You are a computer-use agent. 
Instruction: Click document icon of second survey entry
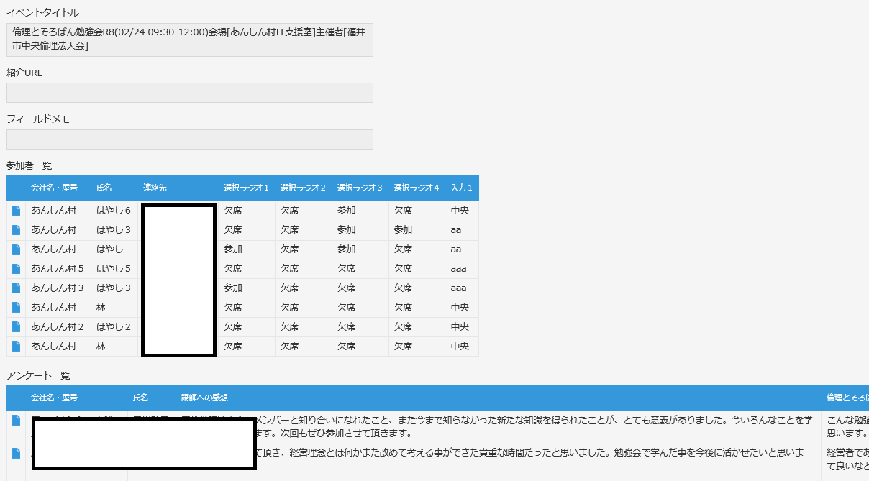tap(17, 453)
